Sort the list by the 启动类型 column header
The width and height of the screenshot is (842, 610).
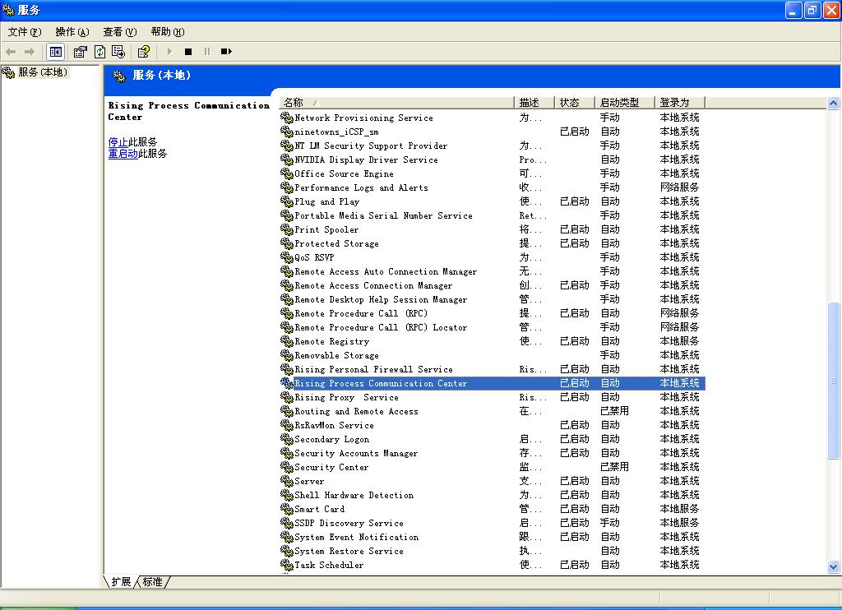coord(619,103)
